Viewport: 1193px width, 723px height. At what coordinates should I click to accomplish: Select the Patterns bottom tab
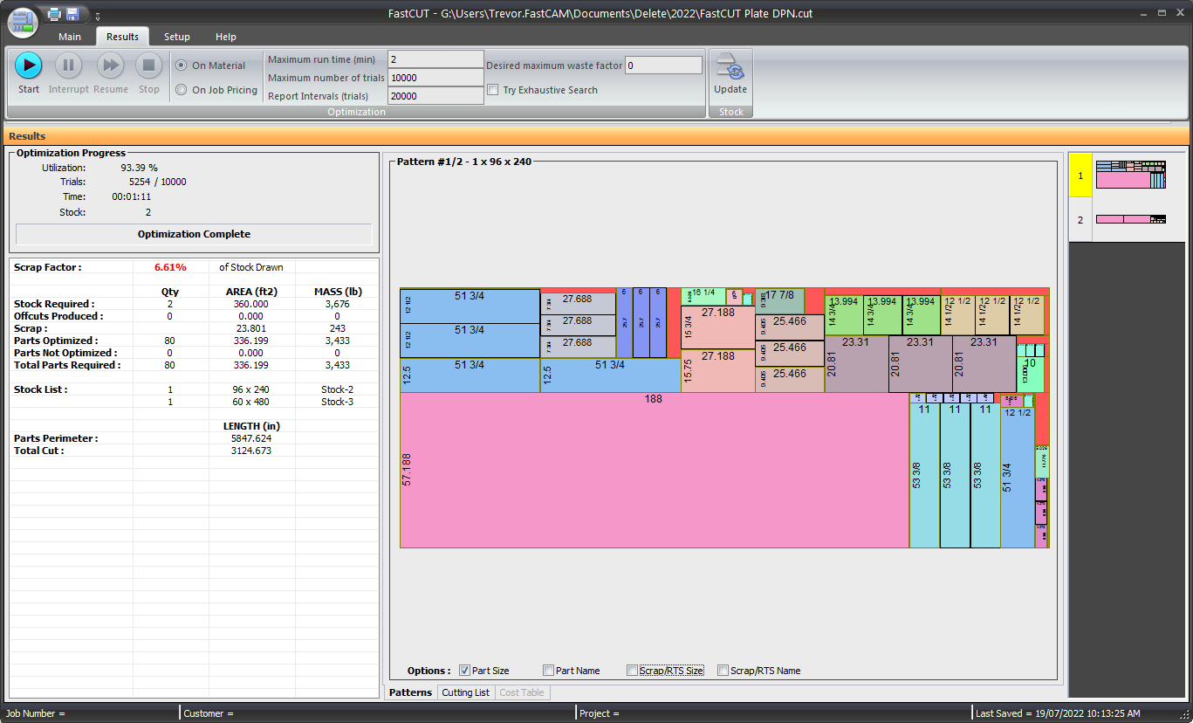coord(410,692)
